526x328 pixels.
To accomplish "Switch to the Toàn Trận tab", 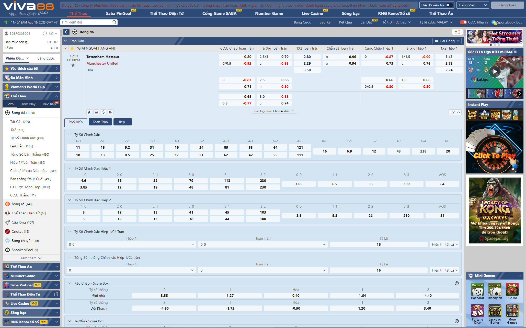I will (100, 122).
